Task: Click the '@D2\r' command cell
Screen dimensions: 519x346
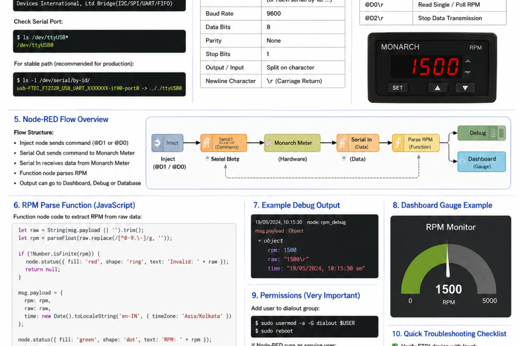Action: coord(387,18)
